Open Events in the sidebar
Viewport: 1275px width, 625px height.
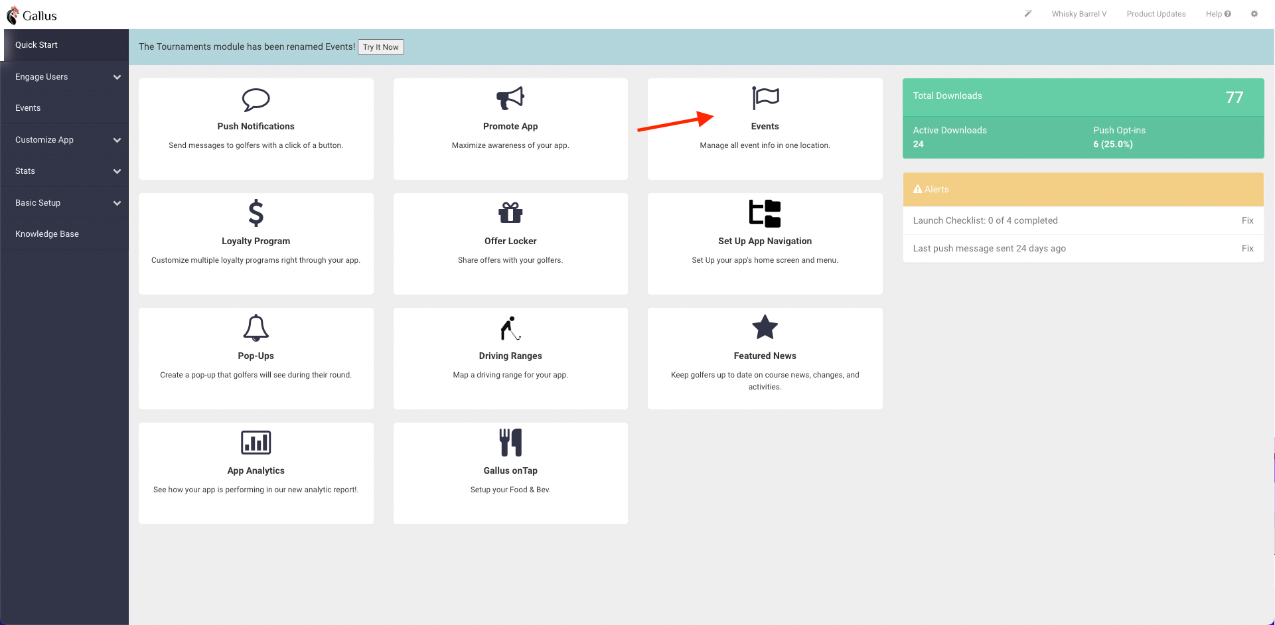tap(64, 108)
